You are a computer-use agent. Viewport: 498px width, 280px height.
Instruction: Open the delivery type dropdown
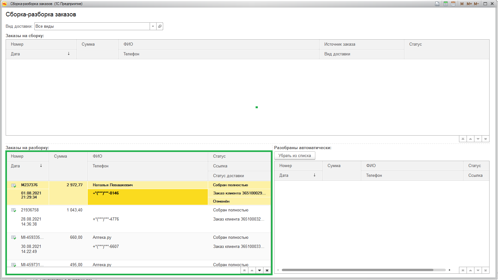coord(153,26)
